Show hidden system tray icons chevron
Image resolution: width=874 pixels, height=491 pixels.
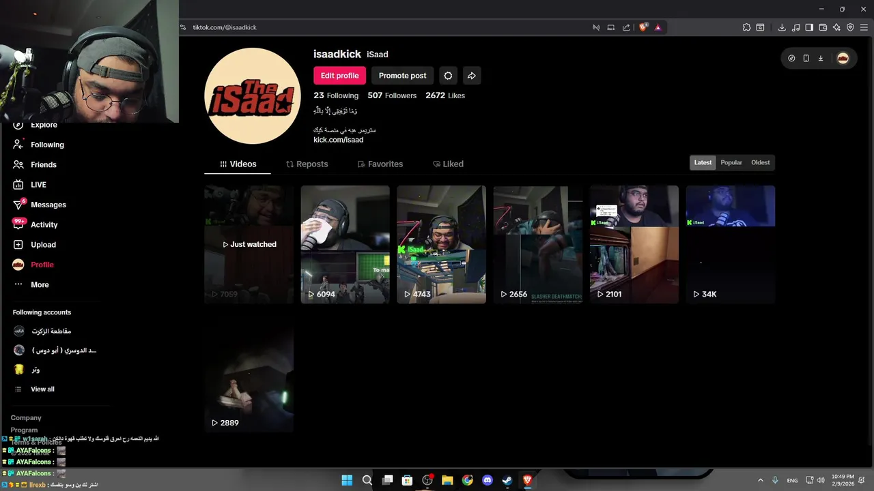(x=760, y=480)
